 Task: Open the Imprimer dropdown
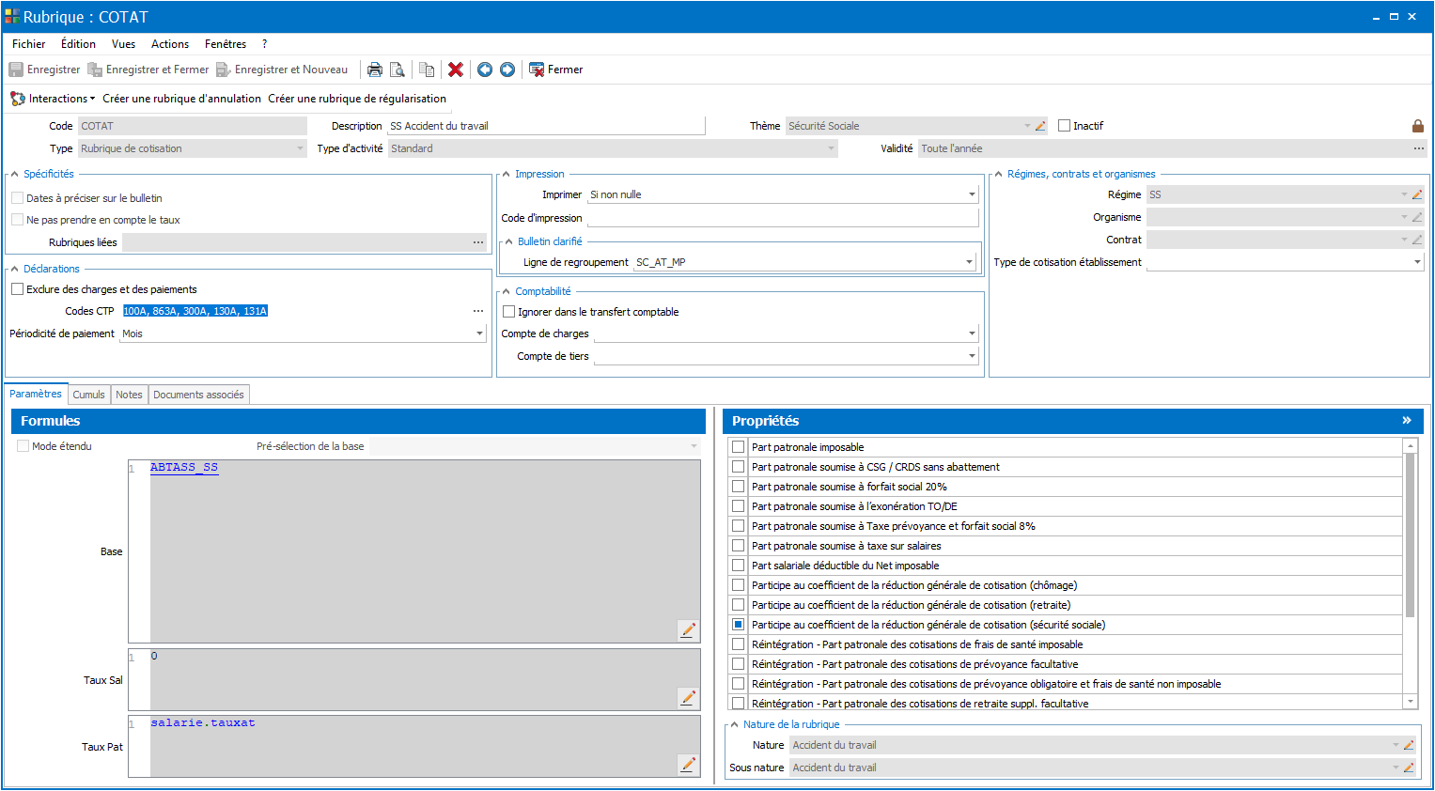click(972, 194)
